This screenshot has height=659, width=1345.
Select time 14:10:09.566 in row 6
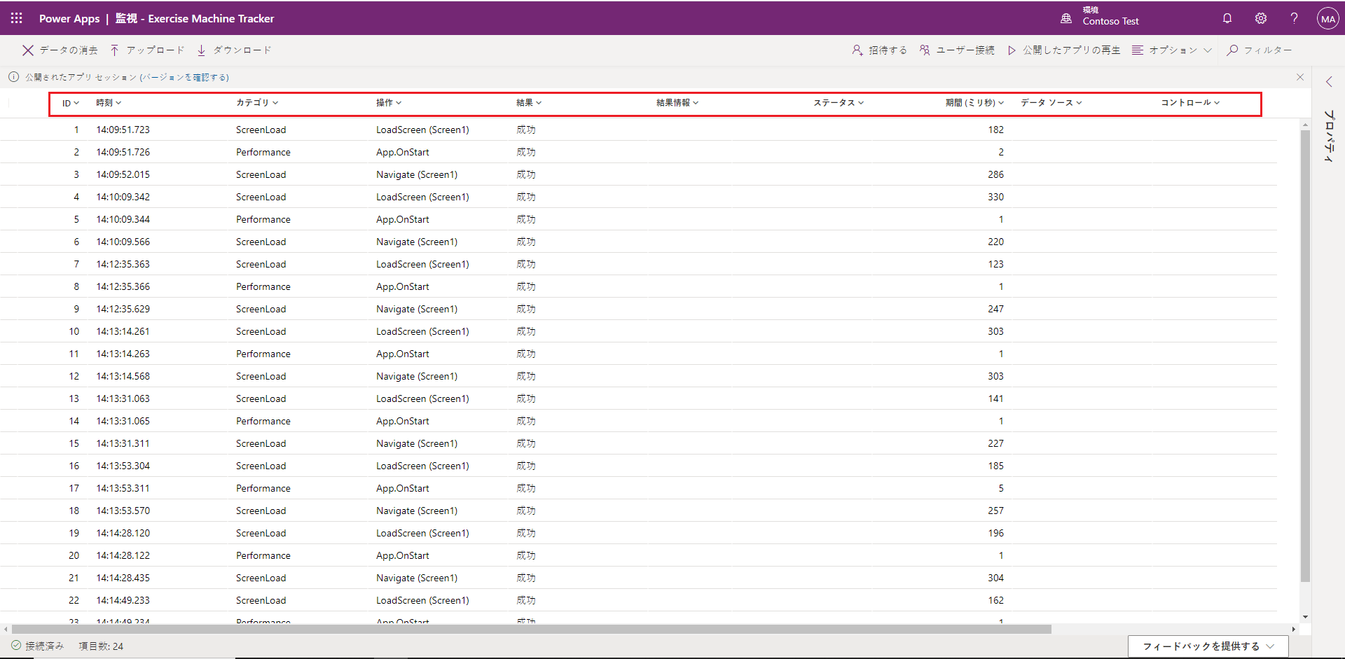(x=123, y=242)
